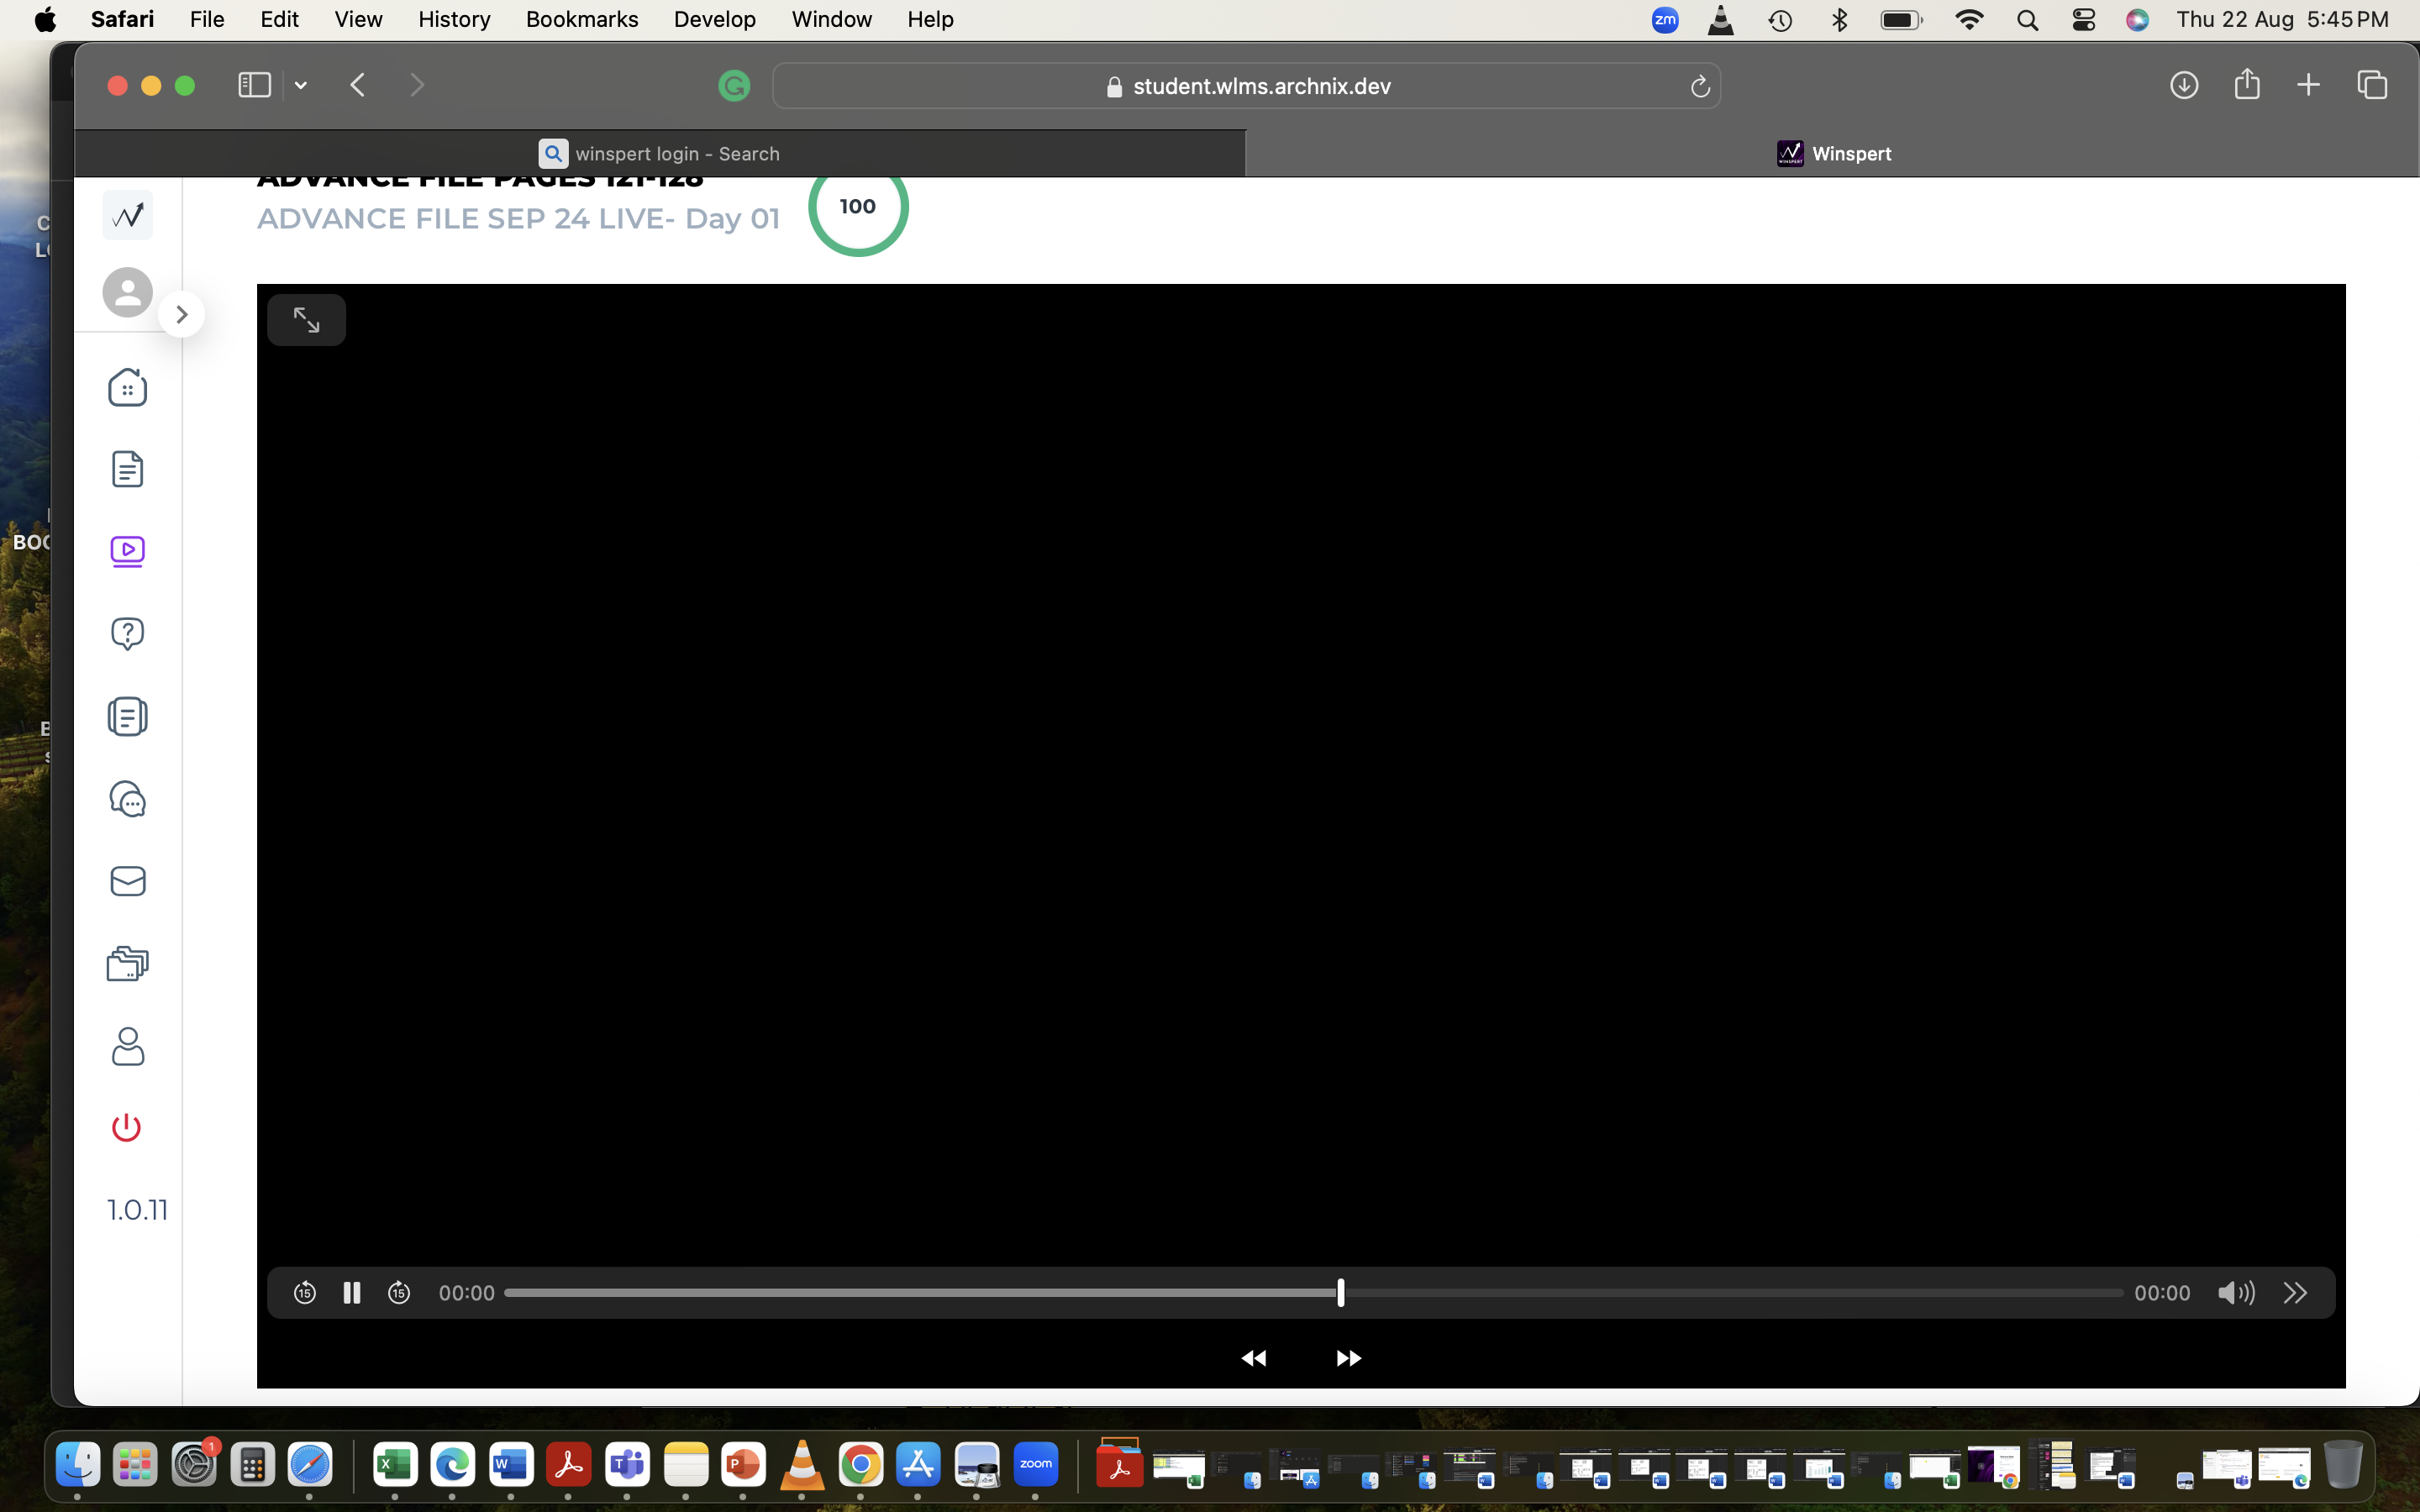Toggle the video fullscreen expand button

click(306, 320)
